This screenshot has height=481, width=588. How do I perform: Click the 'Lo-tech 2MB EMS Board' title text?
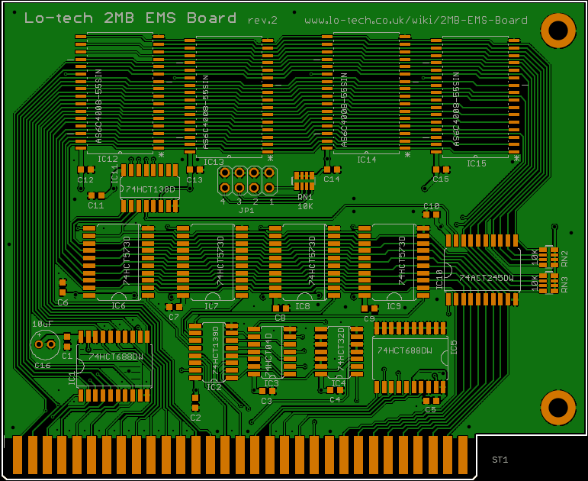pyautogui.click(x=130, y=18)
